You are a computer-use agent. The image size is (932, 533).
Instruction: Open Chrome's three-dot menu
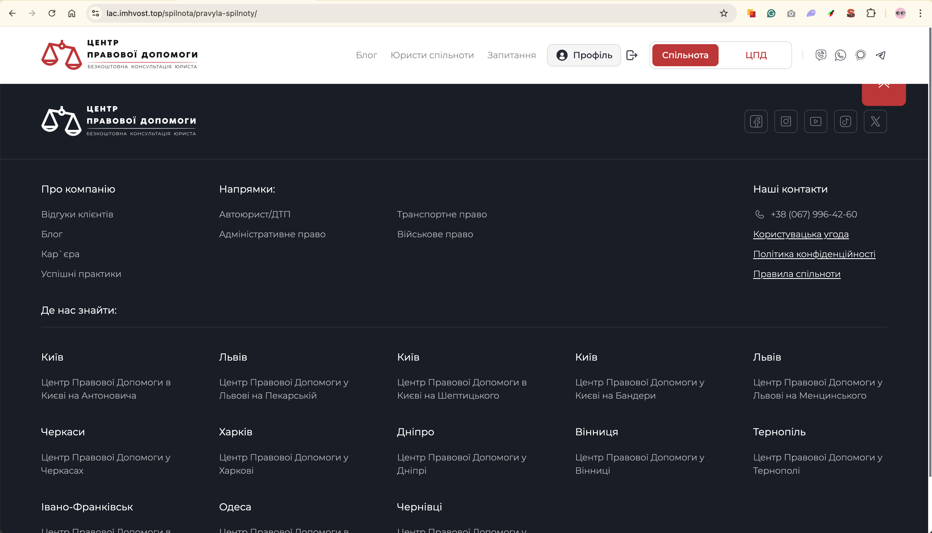[920, 14]
